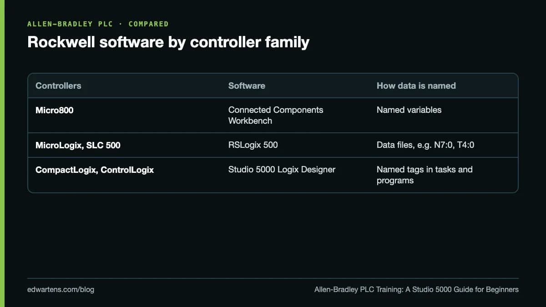Click the 'CompactLogix, ControlLogix' cell
546x307 pixels.
(95, 170)
